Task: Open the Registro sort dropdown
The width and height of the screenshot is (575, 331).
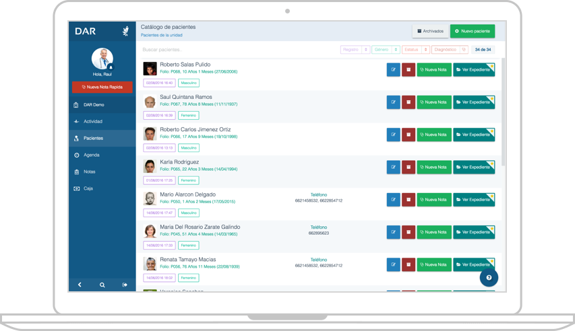Action: point(355,50)
